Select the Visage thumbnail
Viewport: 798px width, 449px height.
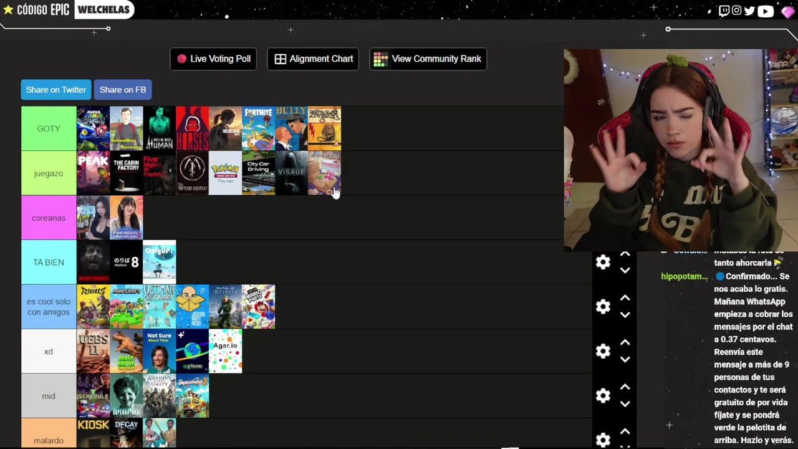[x=291, y=173]
